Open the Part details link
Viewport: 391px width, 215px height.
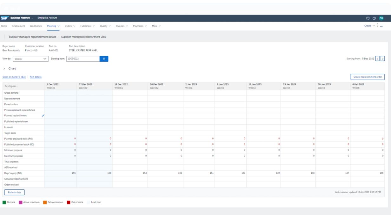[36, 77]
